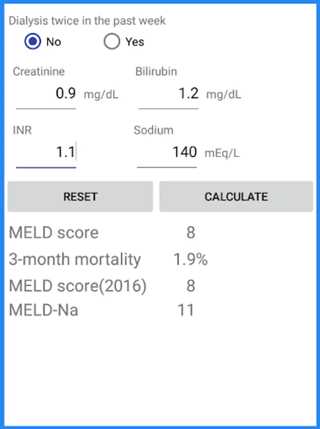Click the MELD-Na result value 11
Image resolution: width=320 pixels, height=429 pixels.
[x=186, y=310]
